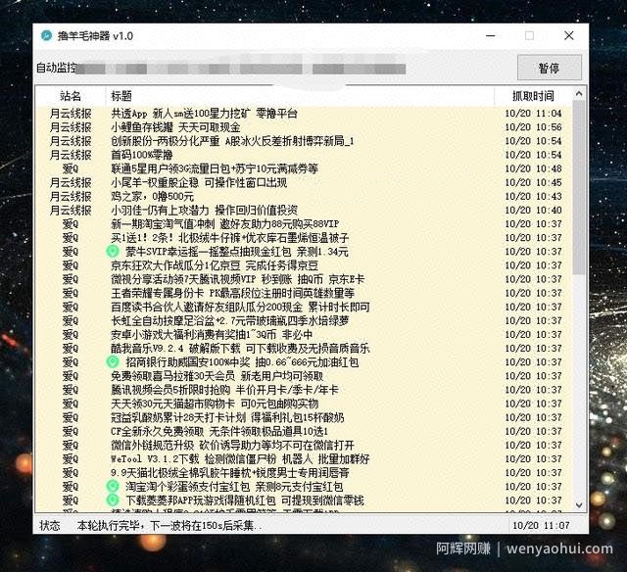Sort by the 标题 column header
627x572 pixels.
point(300,96)
